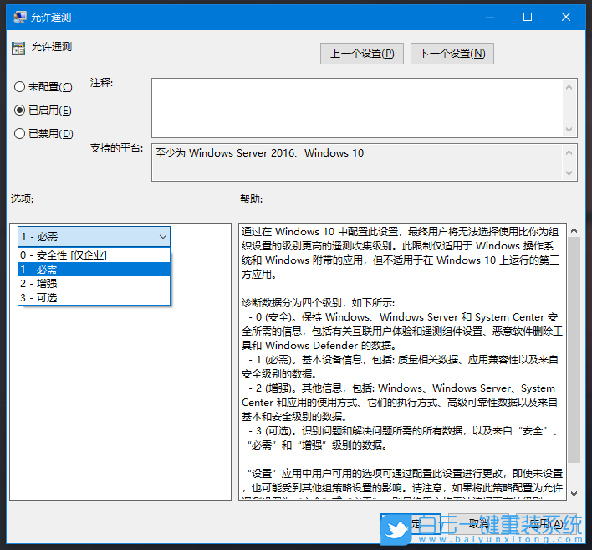Click the help panel scroll down arrow
The height and width of the screenshot is (550, 592).
[574, 494]
